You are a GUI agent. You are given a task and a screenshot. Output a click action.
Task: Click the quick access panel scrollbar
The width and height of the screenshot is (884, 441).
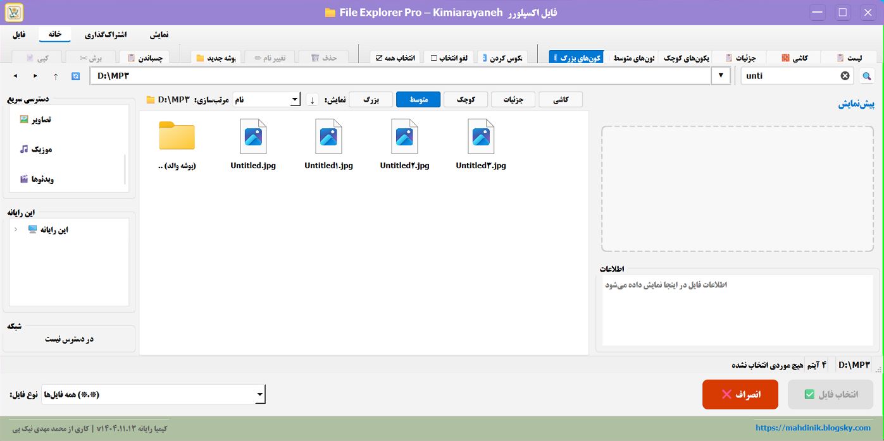click(x=125, y=168)
